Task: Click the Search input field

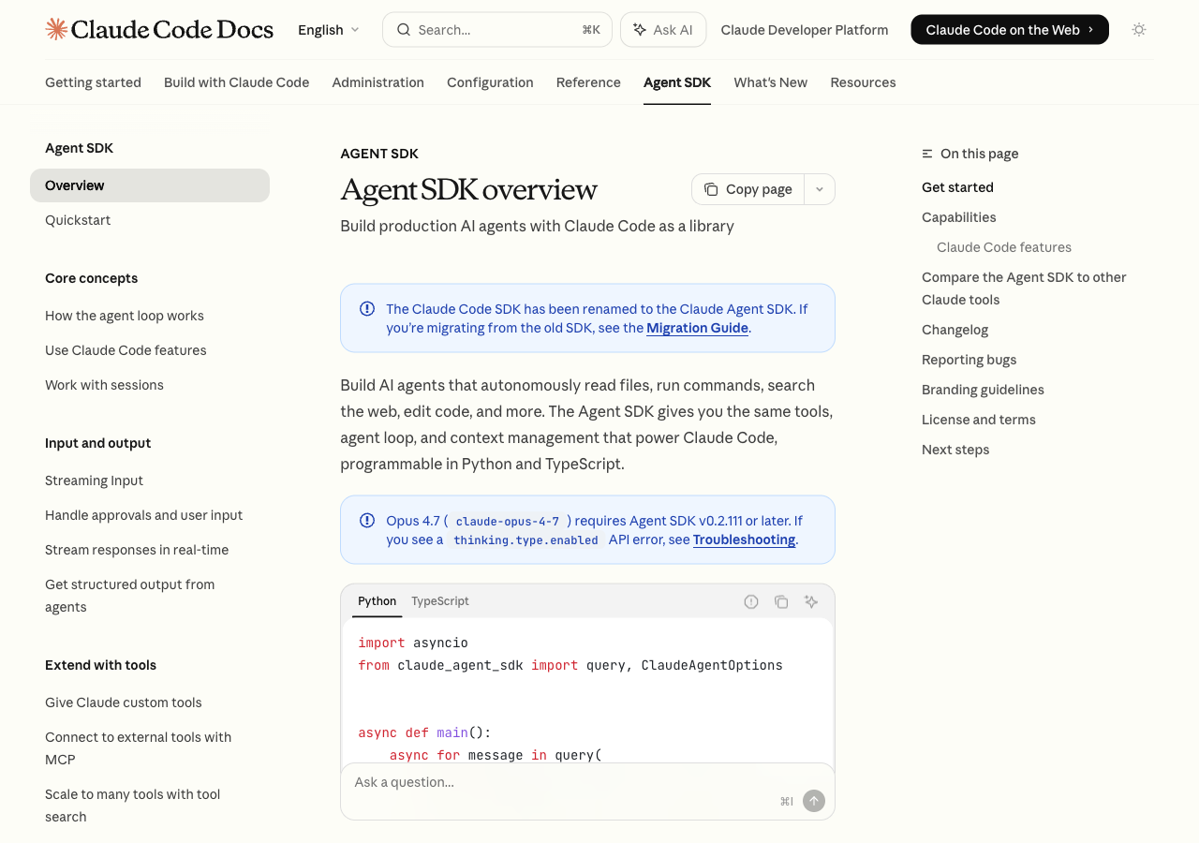Action: click(x=497, y=30)
